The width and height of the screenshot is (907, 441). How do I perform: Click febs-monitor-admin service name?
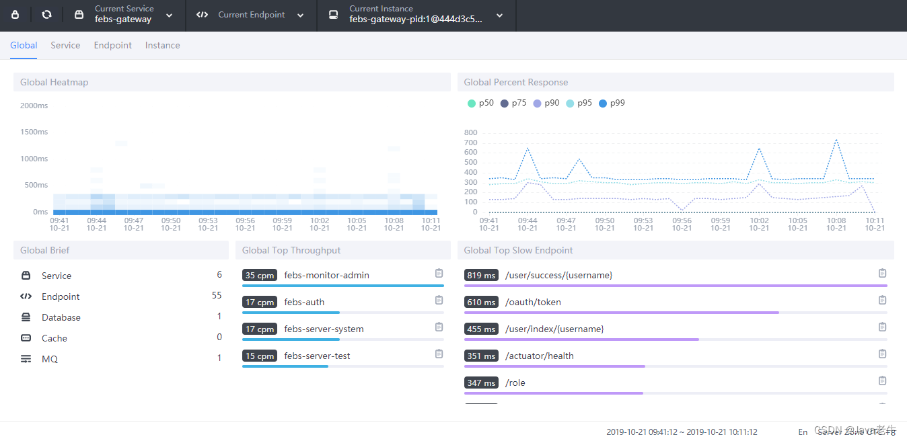coord(326,275)
